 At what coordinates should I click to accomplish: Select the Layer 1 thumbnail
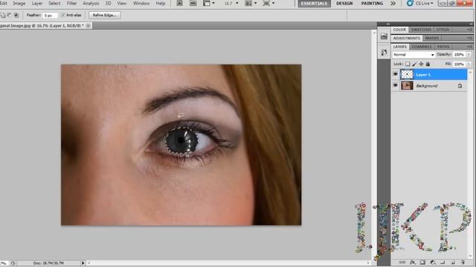tap(407, 74)
